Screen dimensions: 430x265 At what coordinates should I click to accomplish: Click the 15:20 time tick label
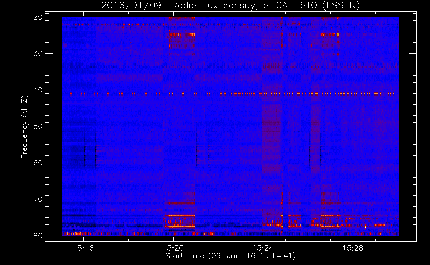click(x=173, y=248)
